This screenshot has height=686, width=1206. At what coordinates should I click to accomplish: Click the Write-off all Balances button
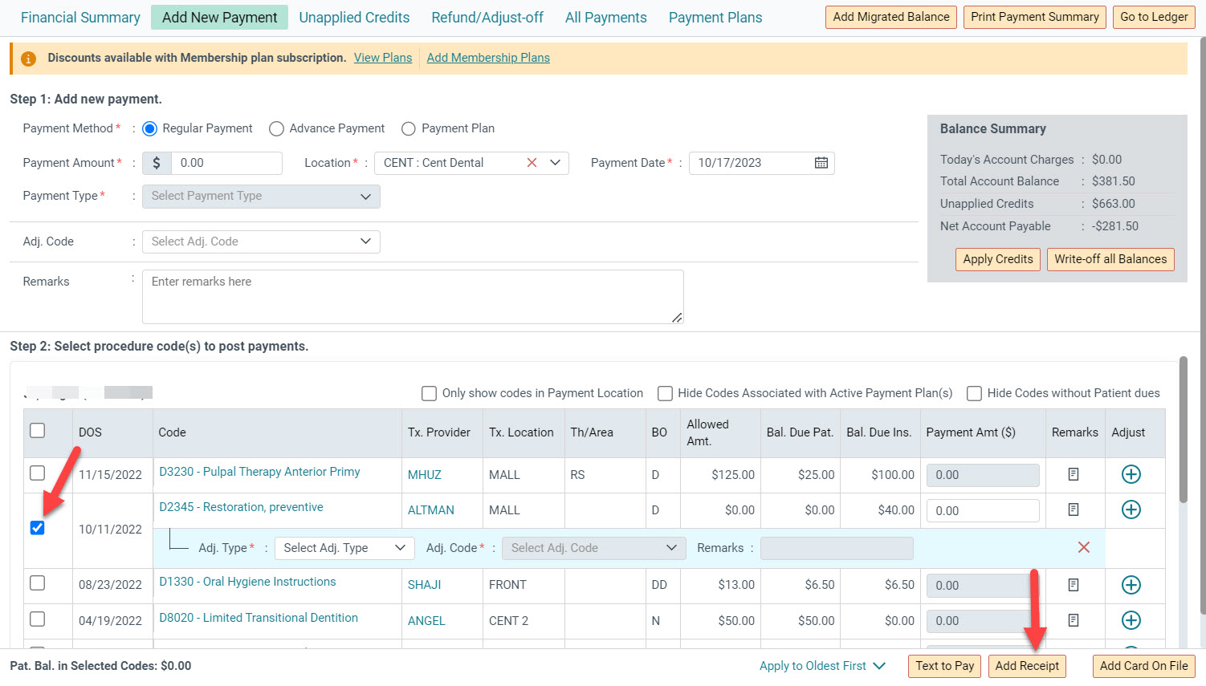pyautogui.click(x=1110, y=259)
